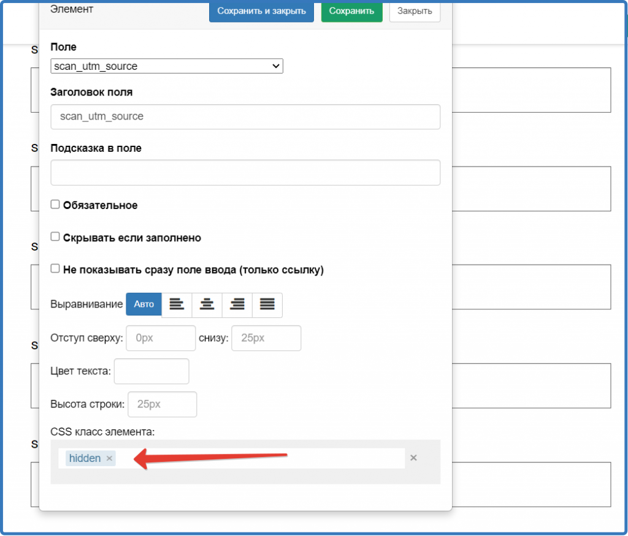Focus the Высота строки input

pos(162,404)
